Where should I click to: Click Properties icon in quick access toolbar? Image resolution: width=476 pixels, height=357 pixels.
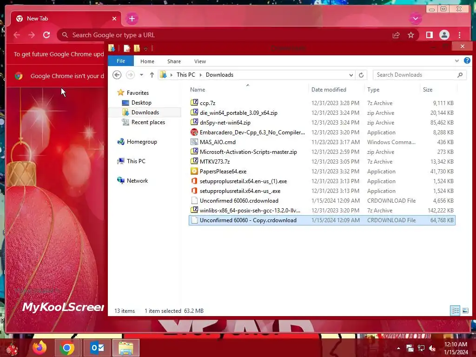(126, 48)
